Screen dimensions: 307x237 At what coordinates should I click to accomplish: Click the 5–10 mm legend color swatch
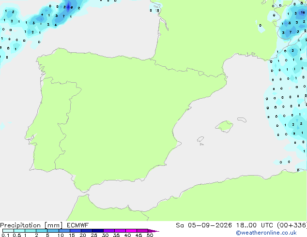pyautogui.click(x=53, y=231)
